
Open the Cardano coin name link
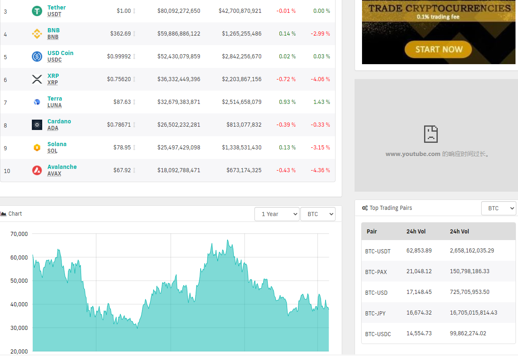pos(59,121)
